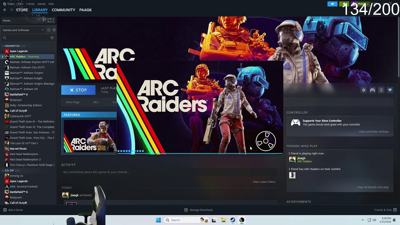Click into the library search field

pyautogui.click(x=26, y=38)
